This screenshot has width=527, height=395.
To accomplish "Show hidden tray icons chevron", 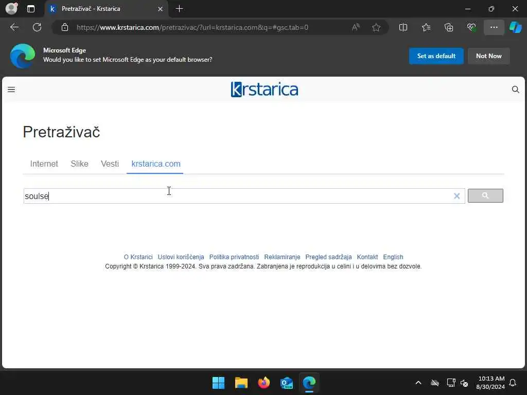I will pos(418,383).
